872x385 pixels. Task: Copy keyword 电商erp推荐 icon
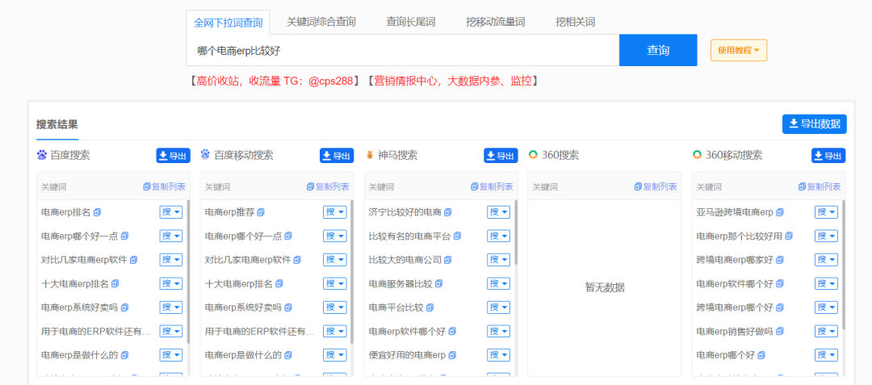[261, 212]
